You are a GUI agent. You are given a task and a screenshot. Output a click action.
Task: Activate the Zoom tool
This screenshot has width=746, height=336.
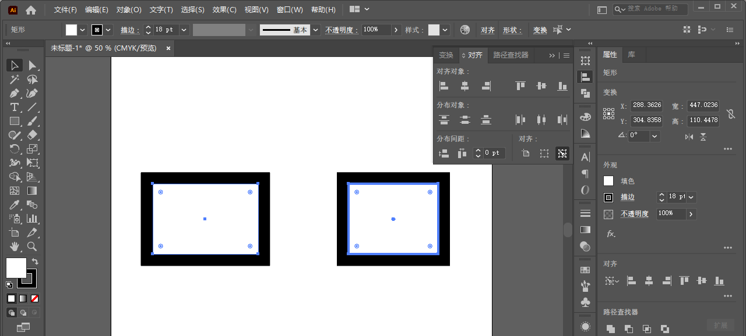(33, 246)
